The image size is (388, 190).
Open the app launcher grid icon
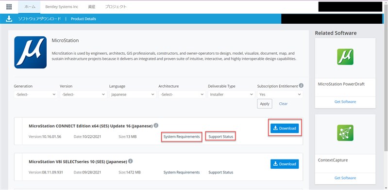[x=9, y=7]
